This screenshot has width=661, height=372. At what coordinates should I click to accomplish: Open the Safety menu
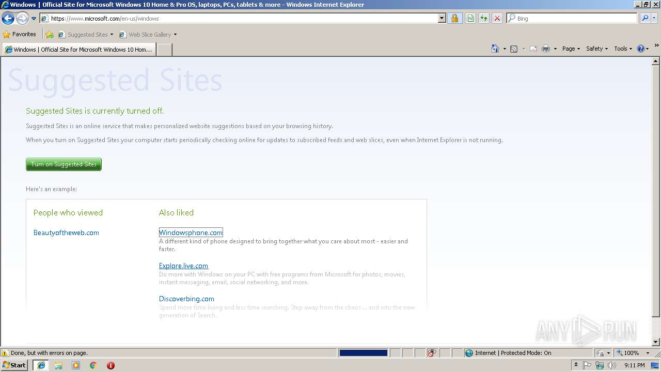pos(597,49)
